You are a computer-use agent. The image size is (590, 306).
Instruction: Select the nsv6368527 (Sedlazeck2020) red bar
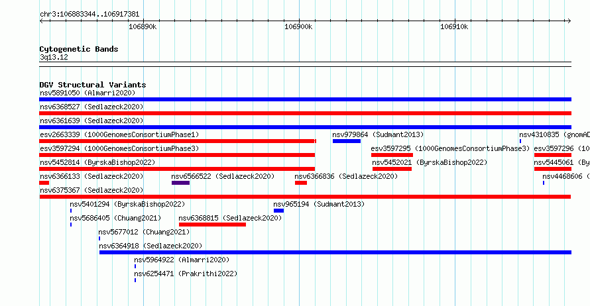305,113
